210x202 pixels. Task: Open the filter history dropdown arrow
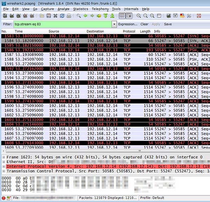pyautogui.click(x=114, y=24)
